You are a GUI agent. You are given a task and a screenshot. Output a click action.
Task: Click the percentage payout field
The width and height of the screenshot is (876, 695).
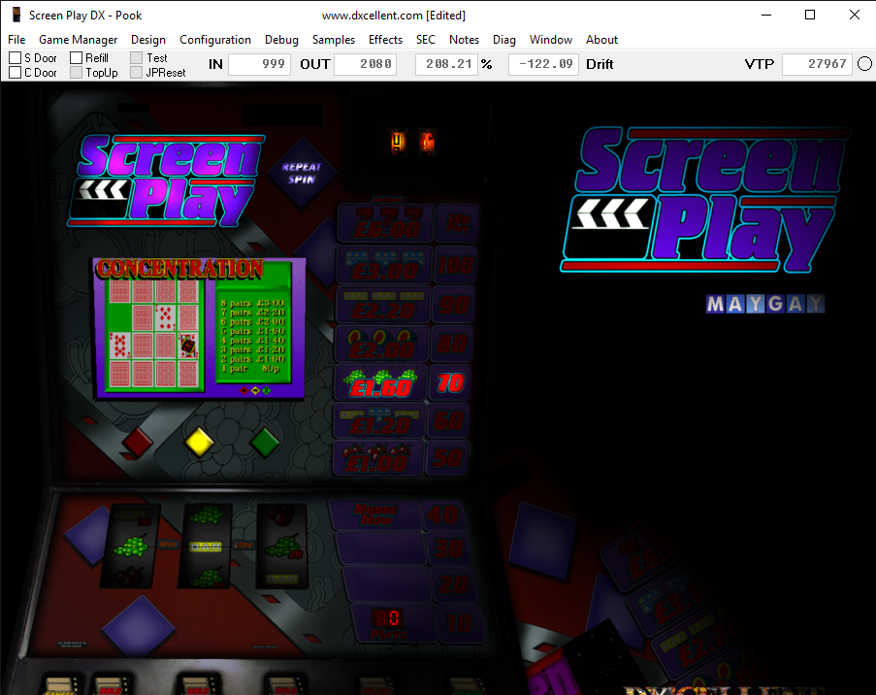[446, 64]
